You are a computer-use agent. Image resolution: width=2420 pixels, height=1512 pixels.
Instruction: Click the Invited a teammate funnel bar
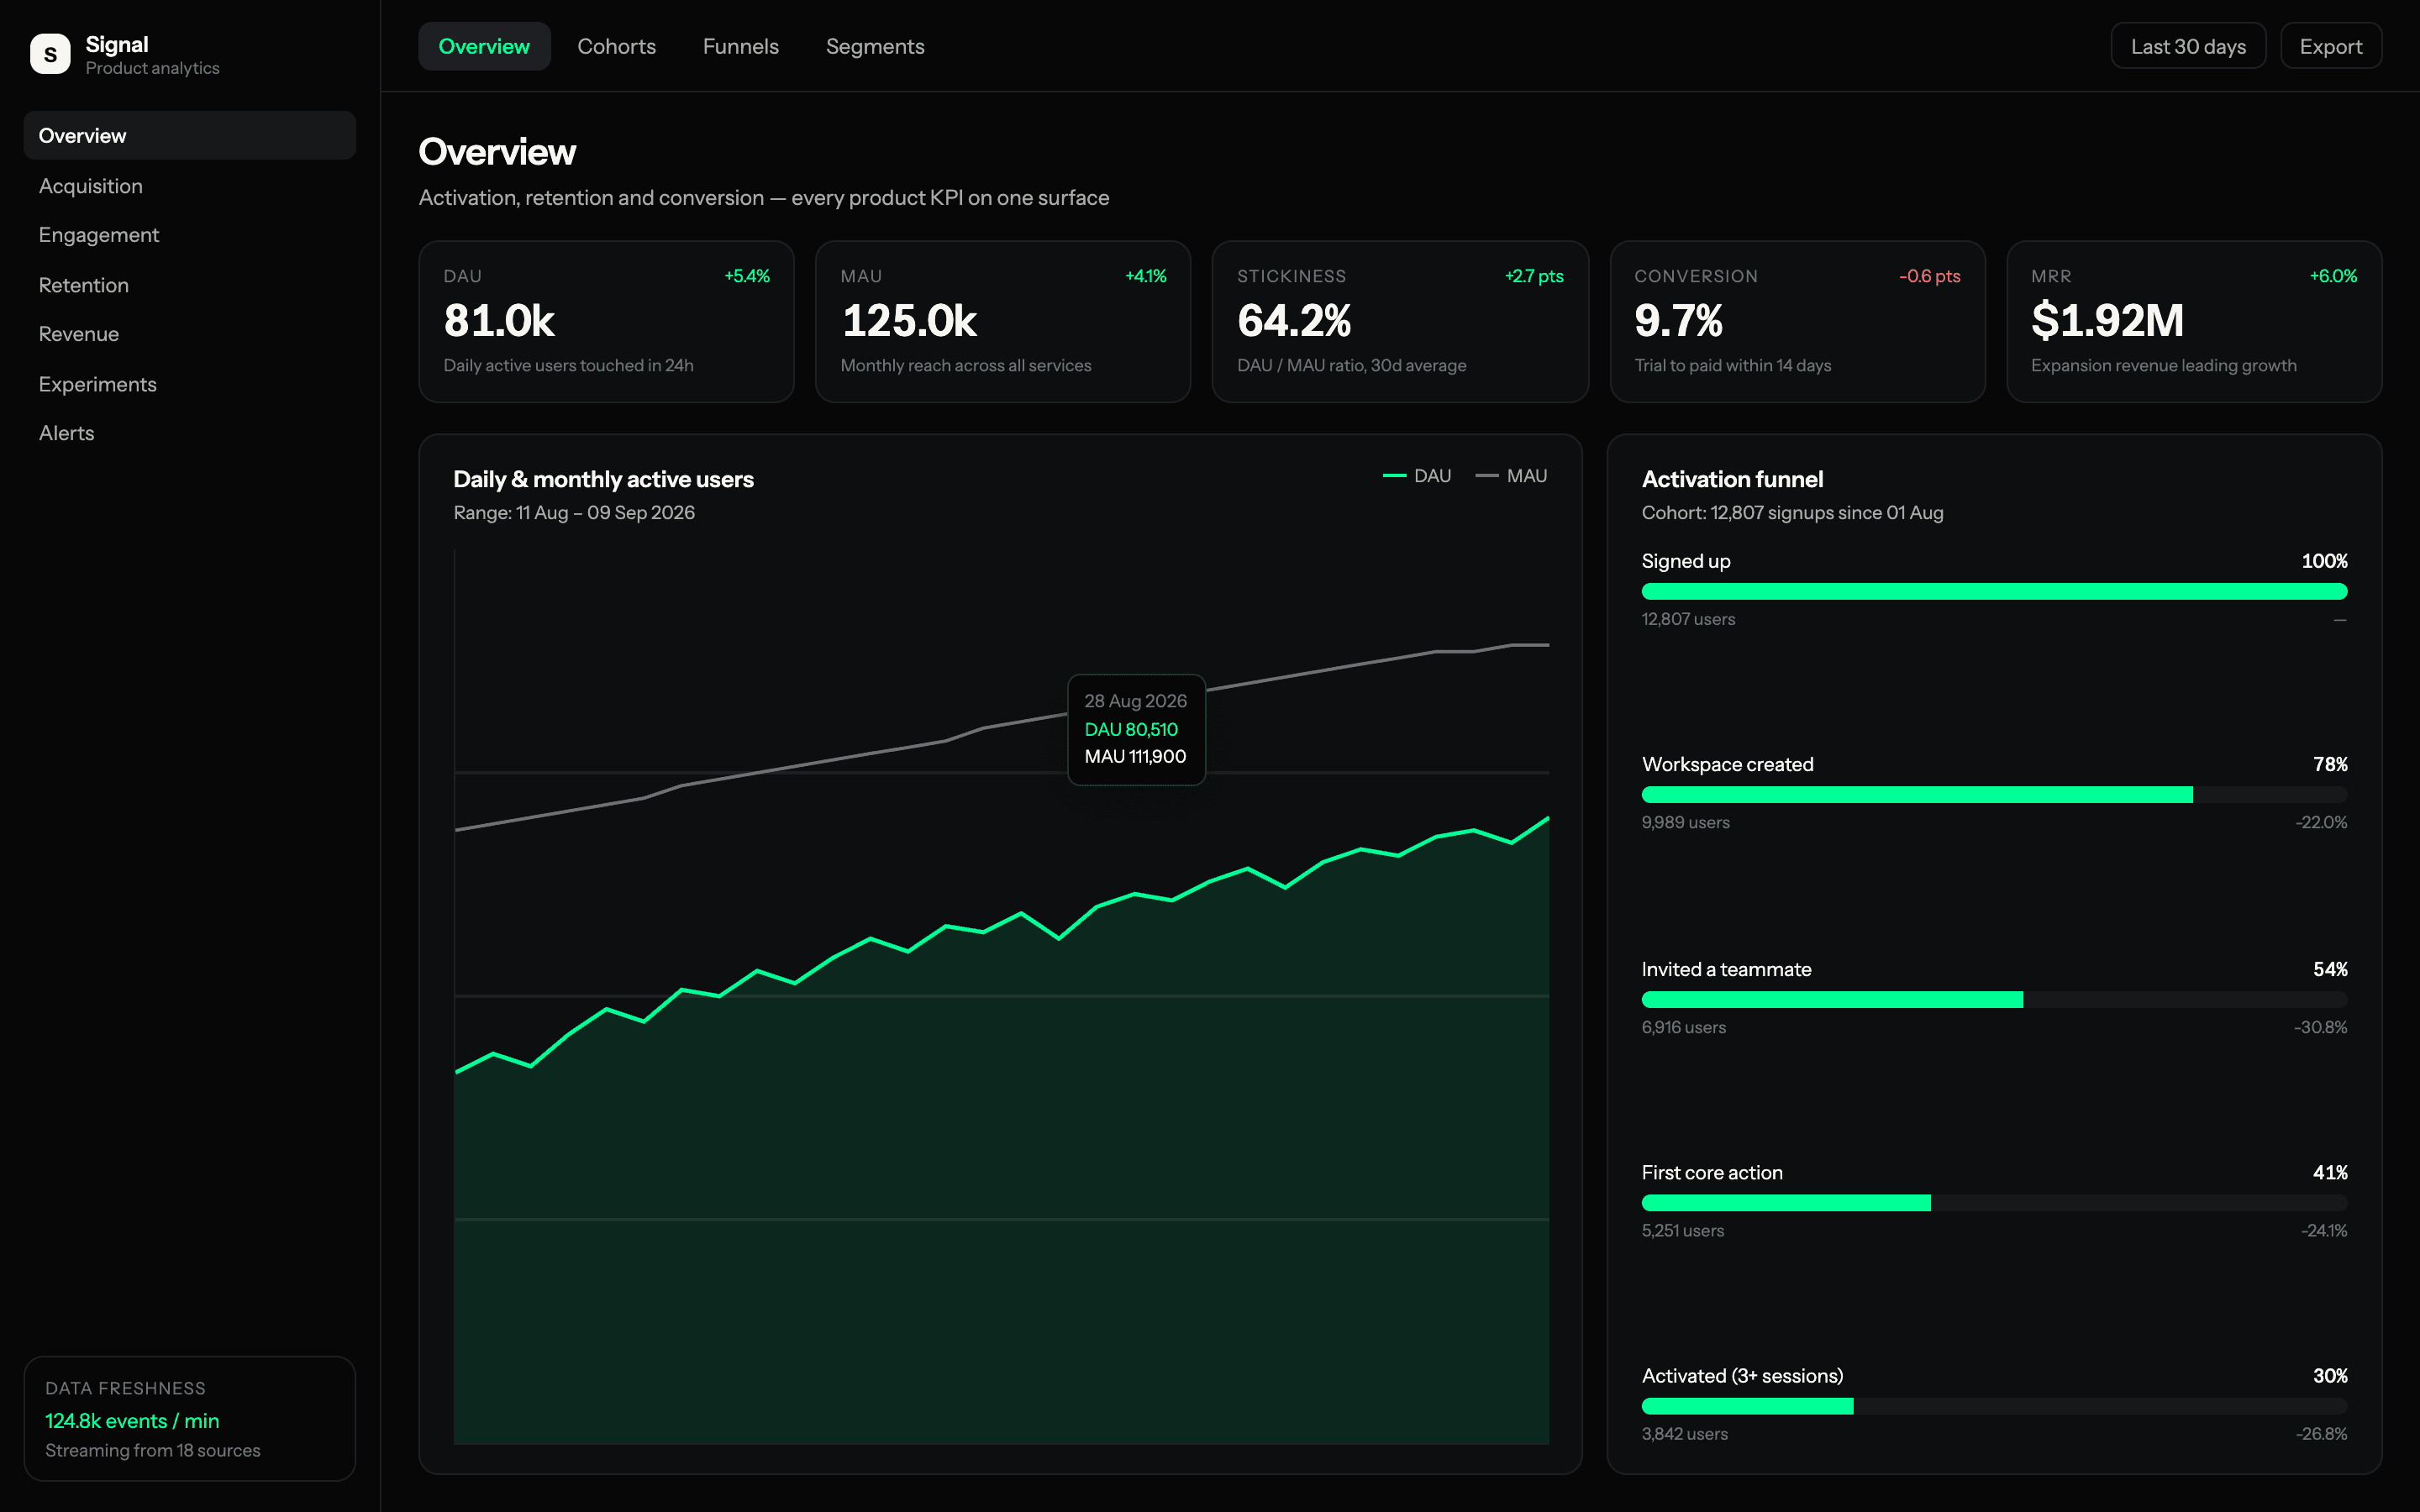click(1994, 1000)
